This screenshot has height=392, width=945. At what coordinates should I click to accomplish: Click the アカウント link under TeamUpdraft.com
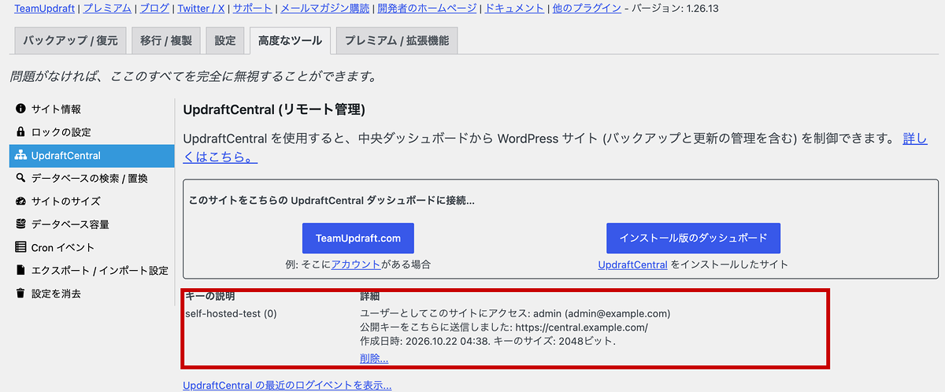pyautogui.click(x=356, y=264)
